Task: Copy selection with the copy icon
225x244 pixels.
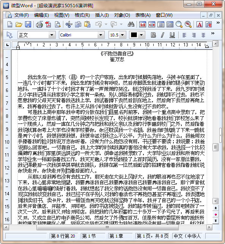Action: pos(78,25)
